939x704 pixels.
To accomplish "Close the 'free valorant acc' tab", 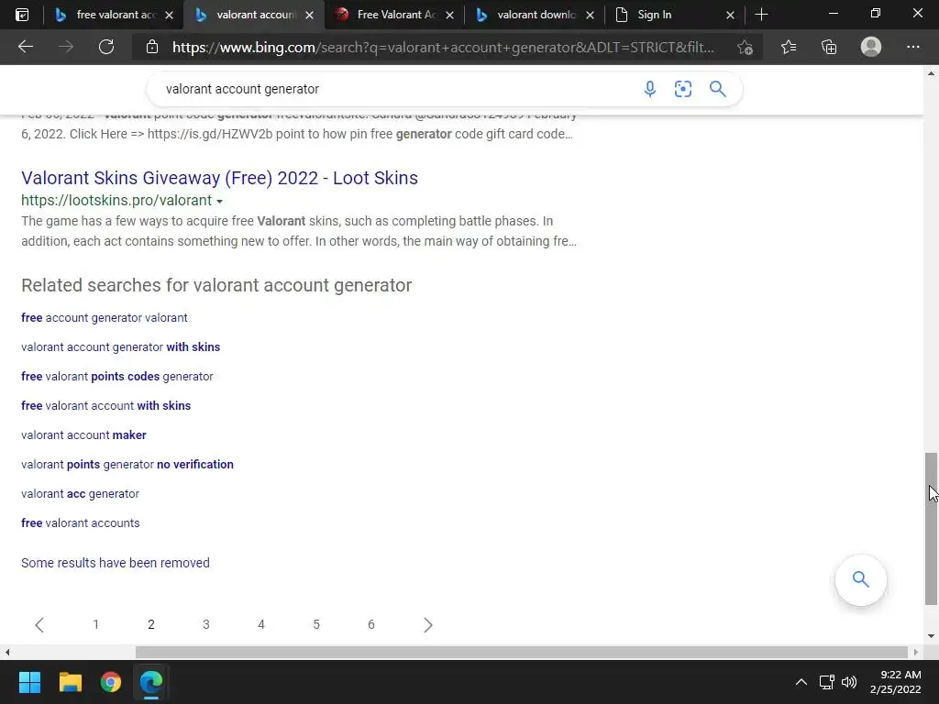I will [x=169, y=15].
